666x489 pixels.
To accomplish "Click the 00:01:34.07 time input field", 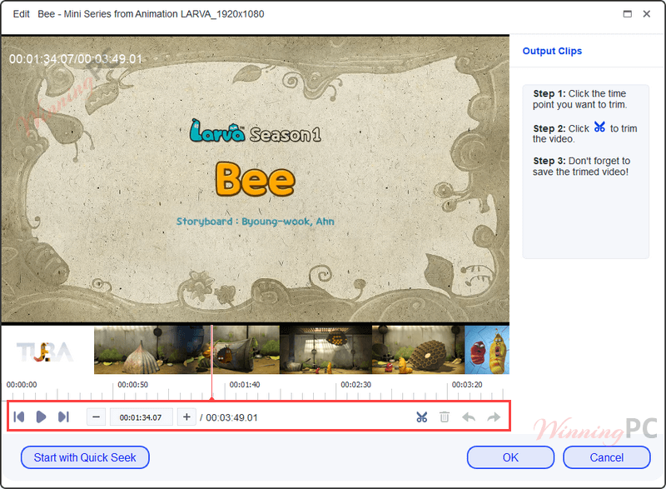I will tap(141, 417).
